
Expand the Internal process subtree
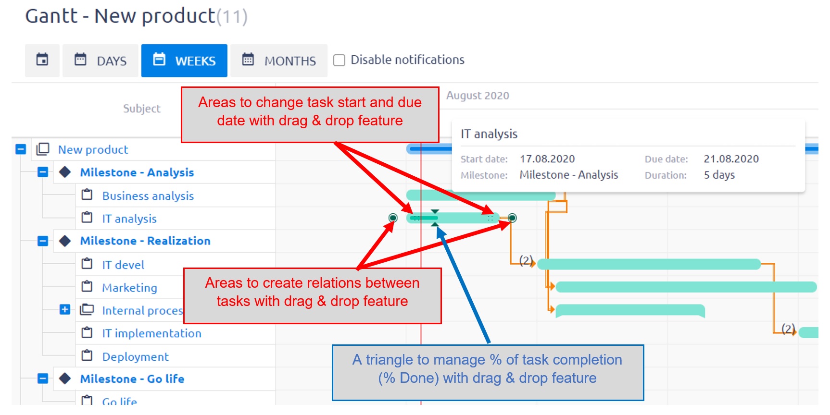point(65,309)
